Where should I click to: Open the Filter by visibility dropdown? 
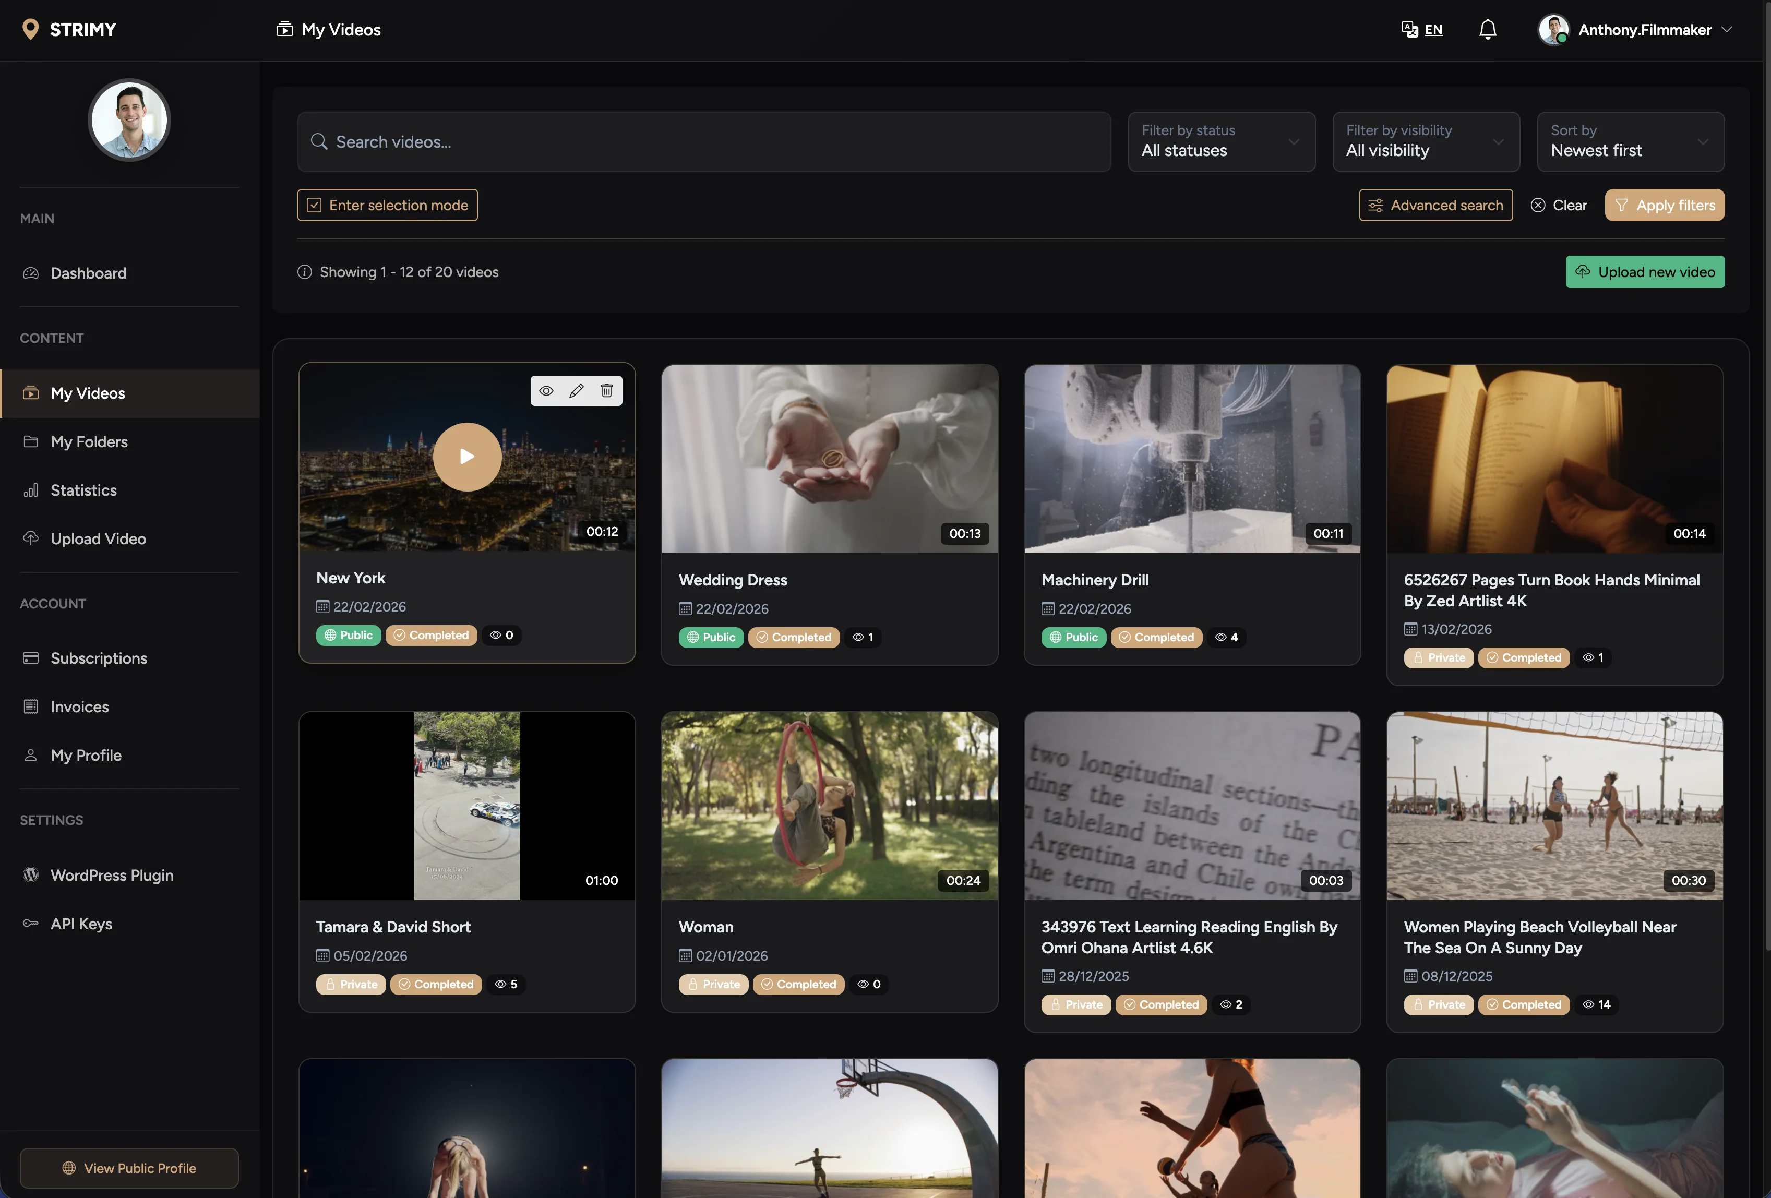pos(1426,142)
